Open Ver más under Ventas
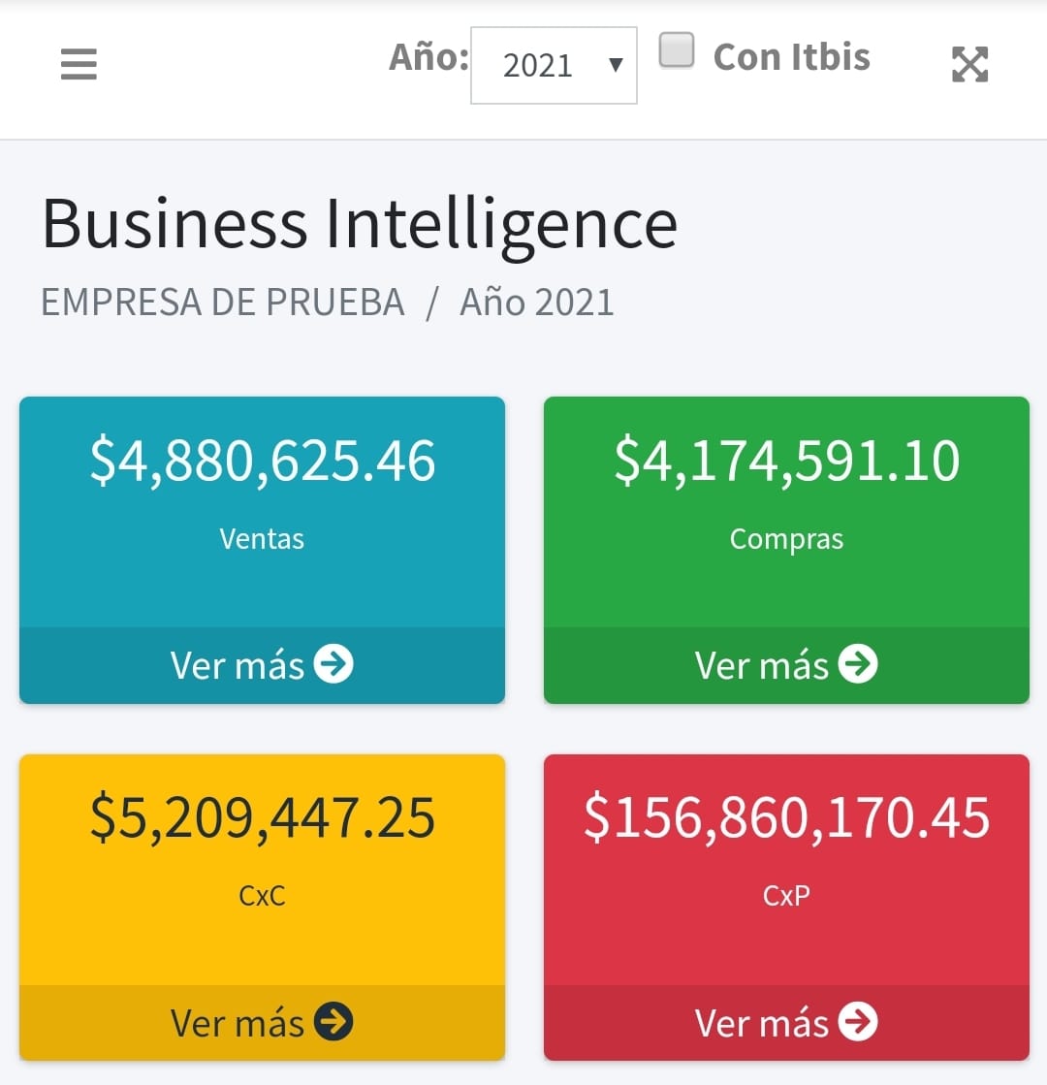Screen dimensions: 1047x1085 tap(263, 665)
